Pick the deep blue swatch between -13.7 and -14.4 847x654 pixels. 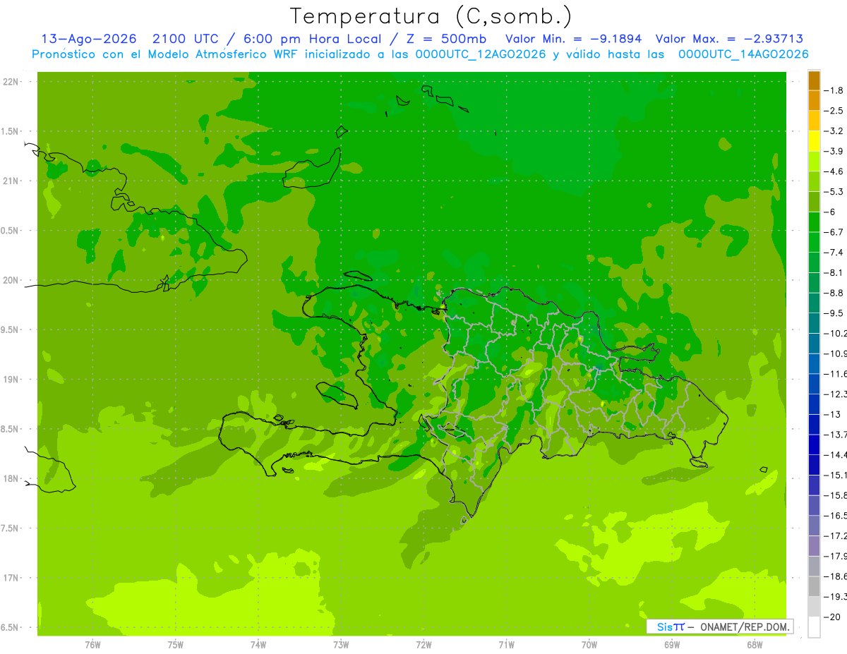(x=815, y=444)
